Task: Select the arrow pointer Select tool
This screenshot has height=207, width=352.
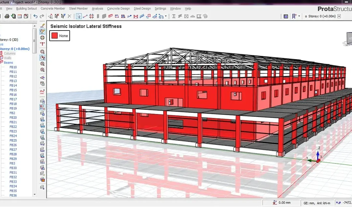Action: [79, 16]
